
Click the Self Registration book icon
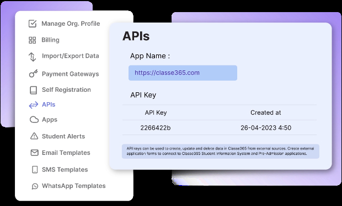click(33, 90)
